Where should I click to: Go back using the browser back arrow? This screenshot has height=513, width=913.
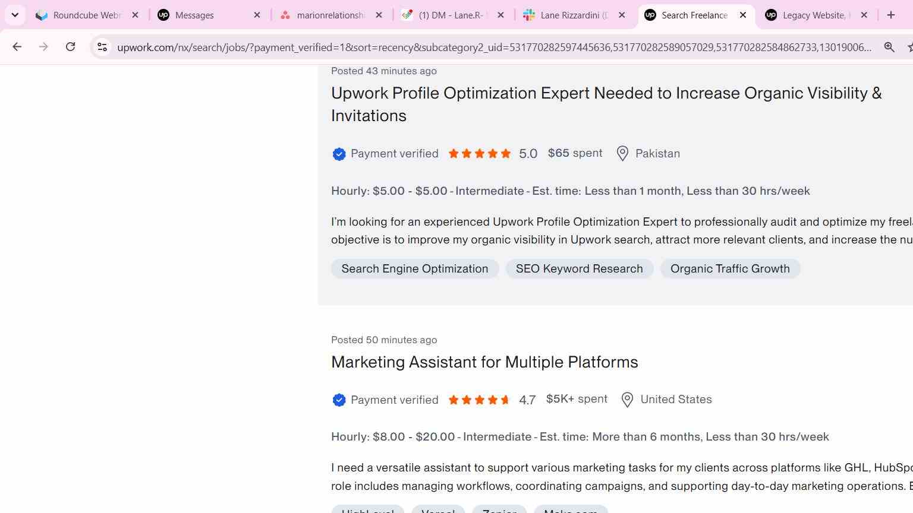(x=17, y=47)
